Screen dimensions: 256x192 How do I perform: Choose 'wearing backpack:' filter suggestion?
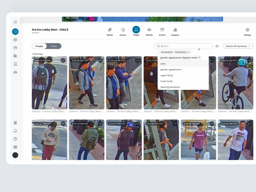(171, 87)
